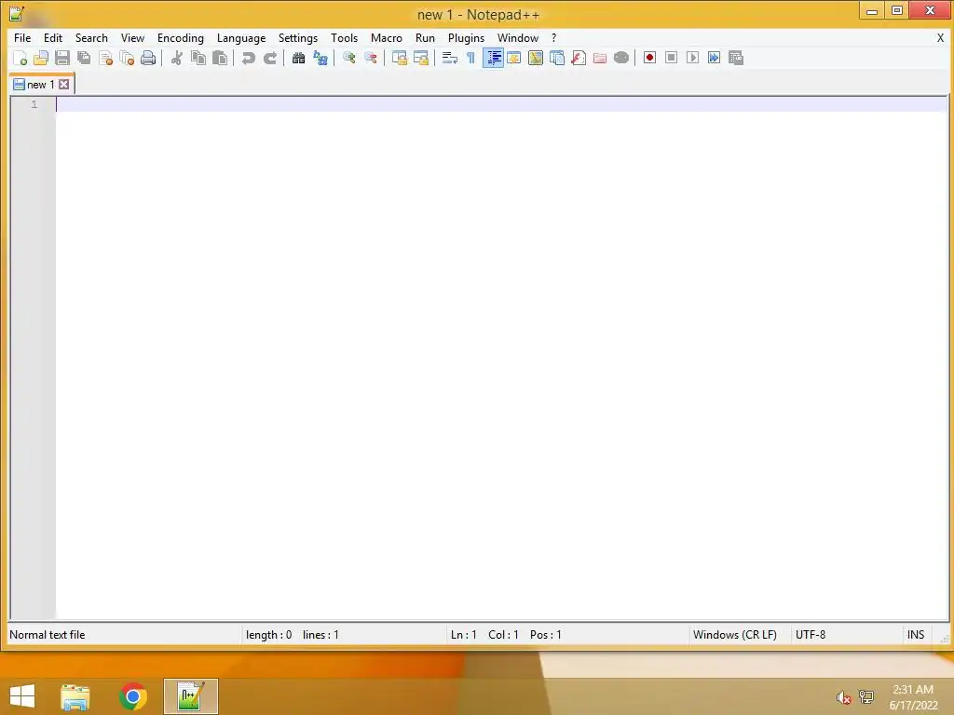Viewport: 954px width, 715px height.
Task: Open the Replace toolbar icon
Action: pyautogui.click(x=320, y=58)
